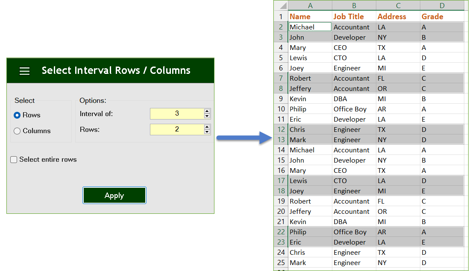Screen dimensions: 475x271
Task: Click grade A cell in row 10
Action: point(442,109)
